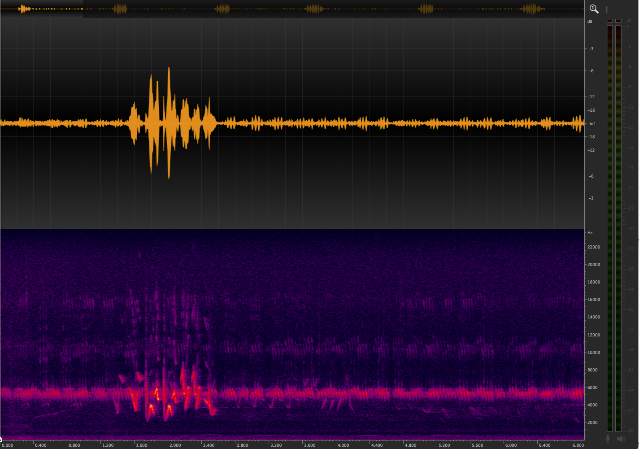Image resolution: width=639 pixels, height=449 pixels.
Task: Click the -Inf marker on the amplitude scale
Action: point(592,123)
